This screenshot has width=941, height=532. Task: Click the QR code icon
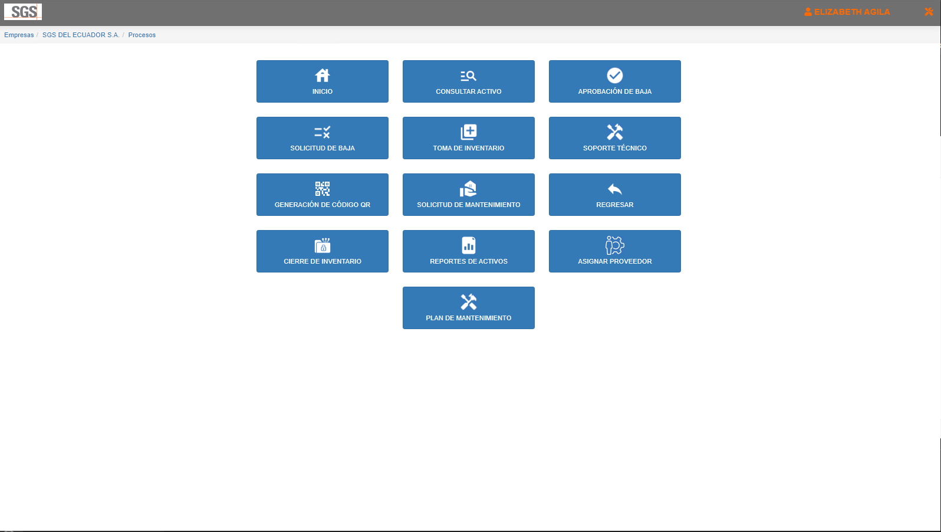pos(323,189)
